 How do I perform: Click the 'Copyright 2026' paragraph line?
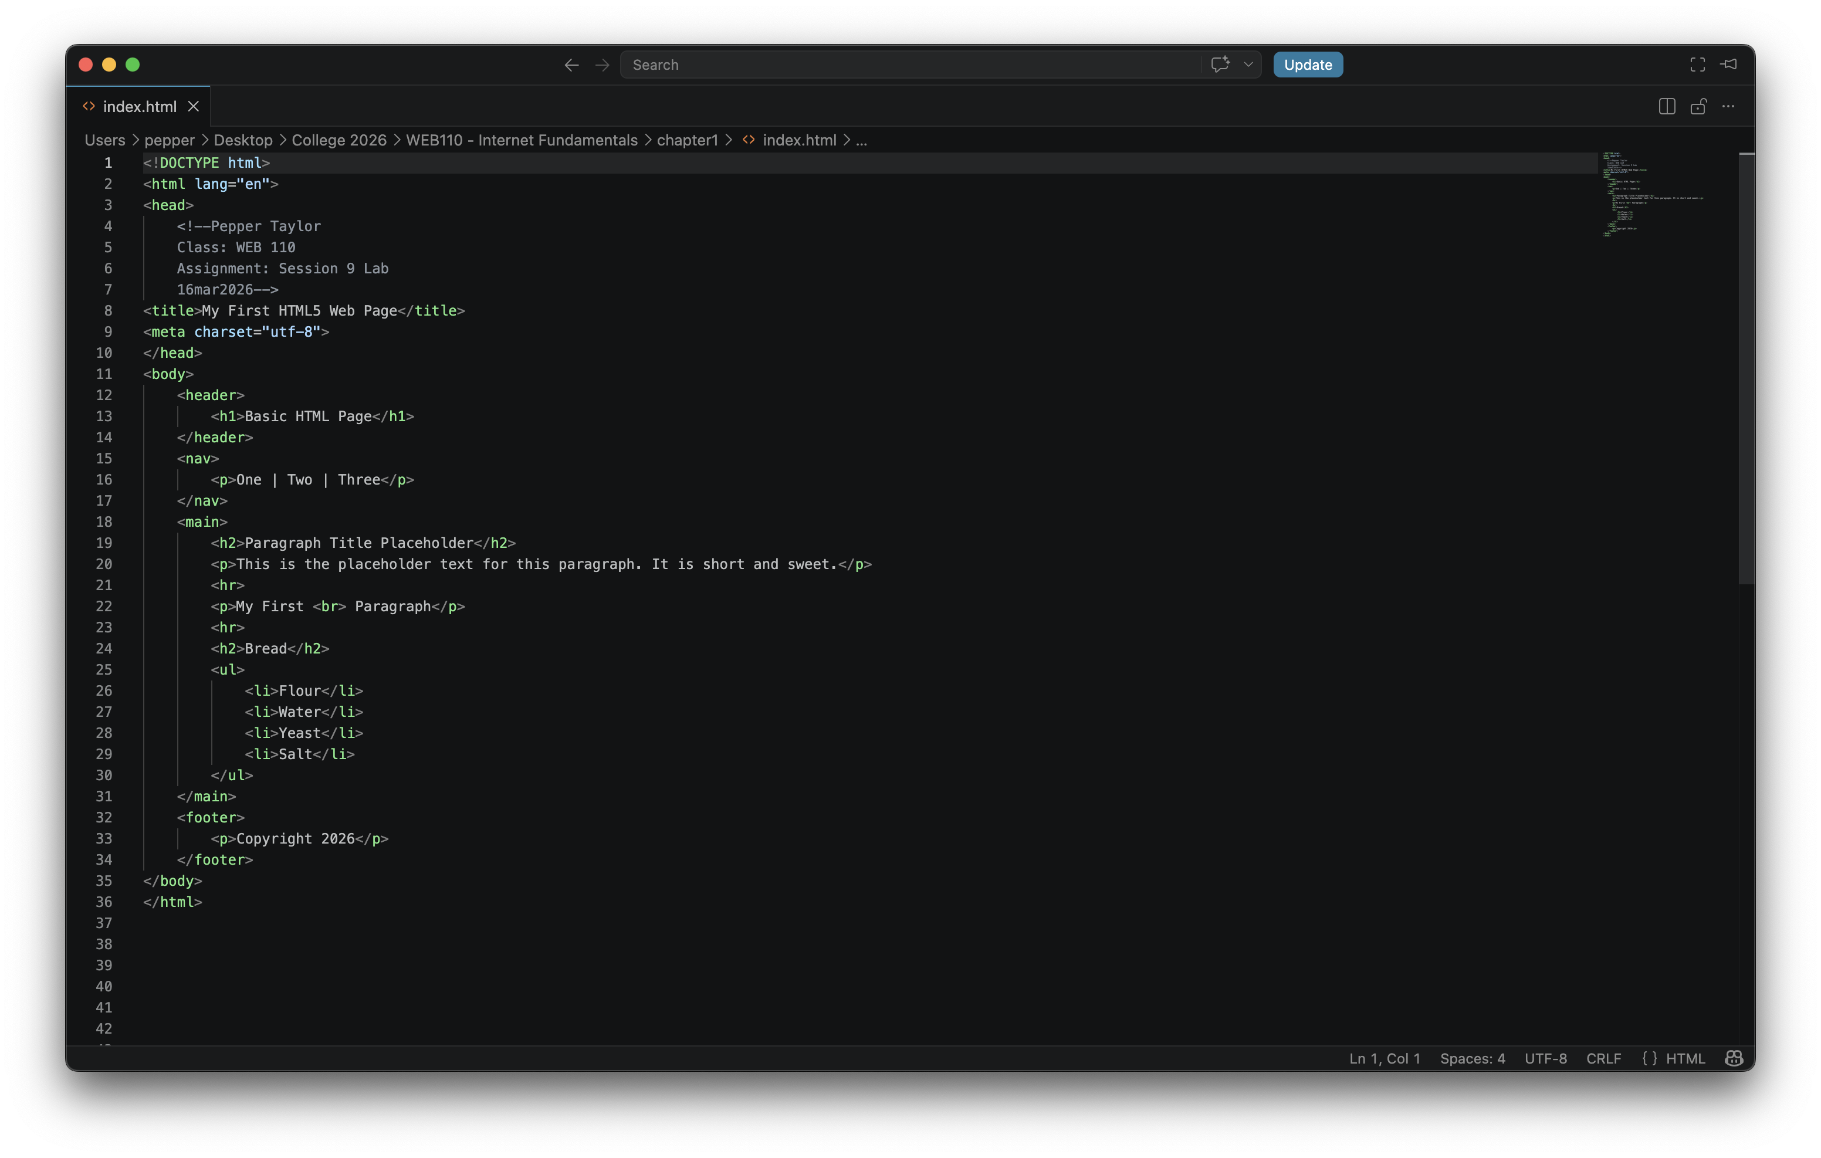point(299,839)
